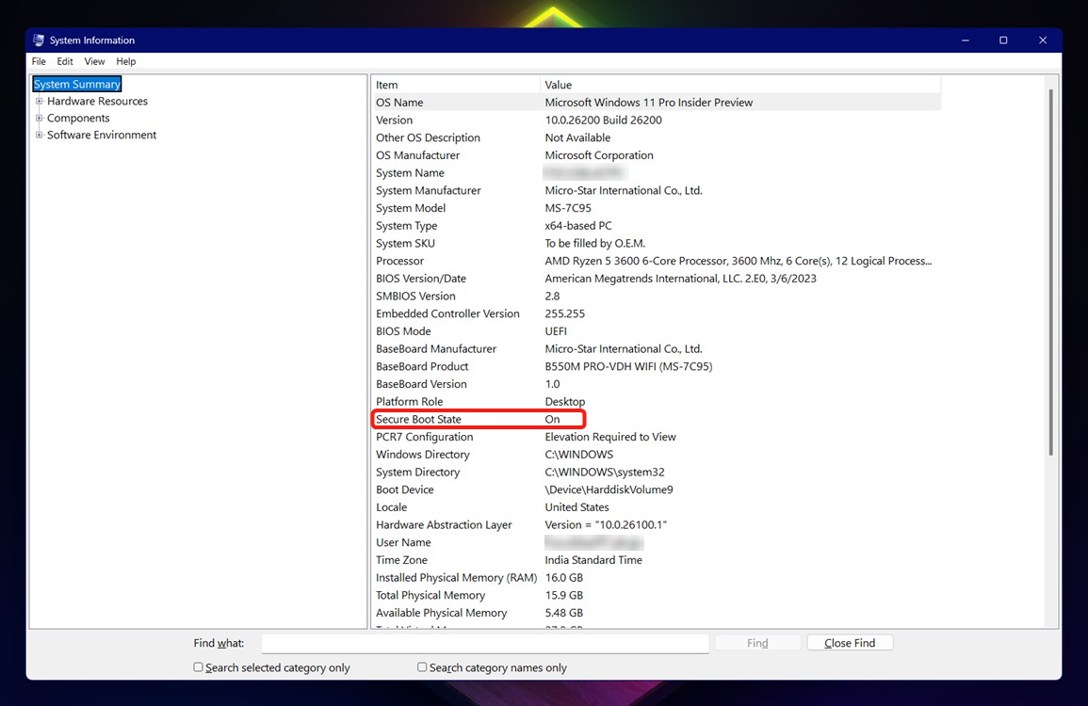Open the View menu
1088x706 pixels.
tap(94, 61)
